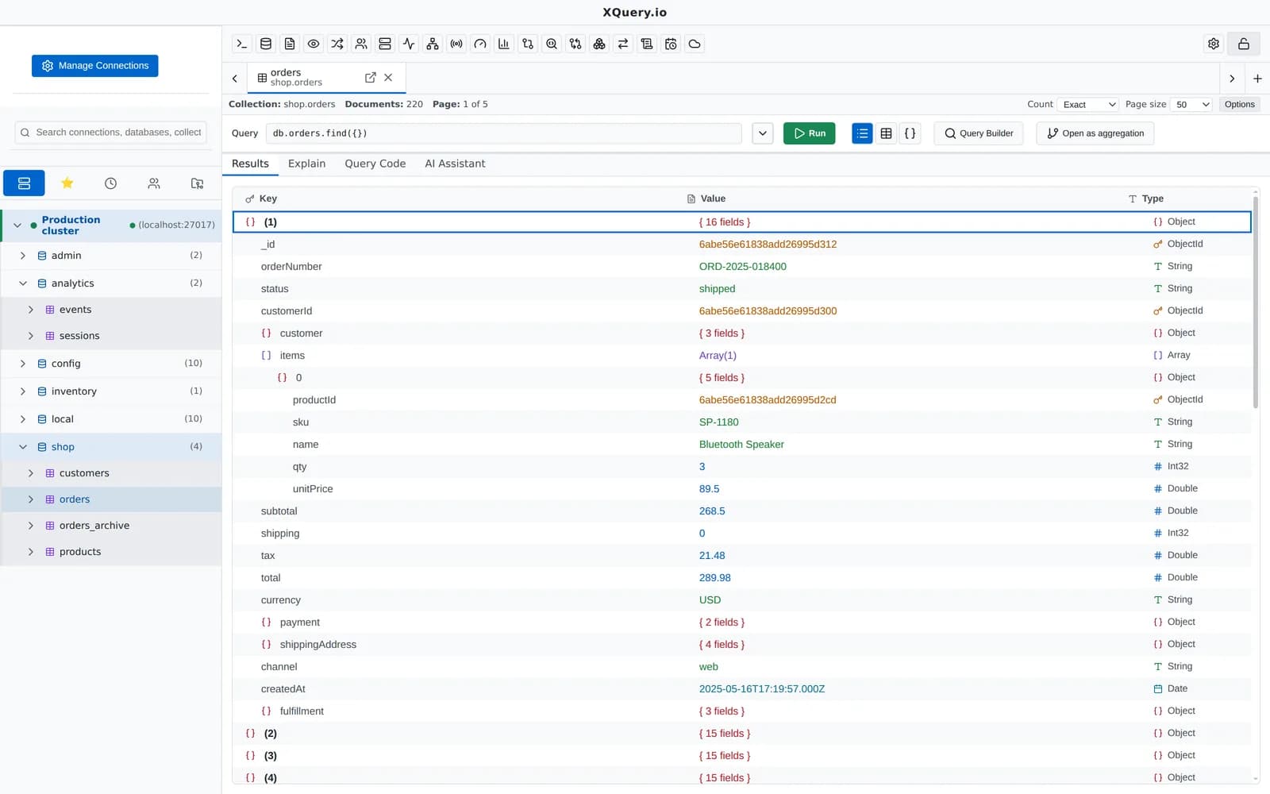The height and width of the screenshot is (794, 1270).
Task: Open the Count mode Exact dropdown
Action: coord(1088,105)
